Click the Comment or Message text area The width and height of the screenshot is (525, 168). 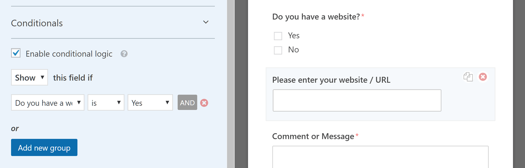[380, 157]
